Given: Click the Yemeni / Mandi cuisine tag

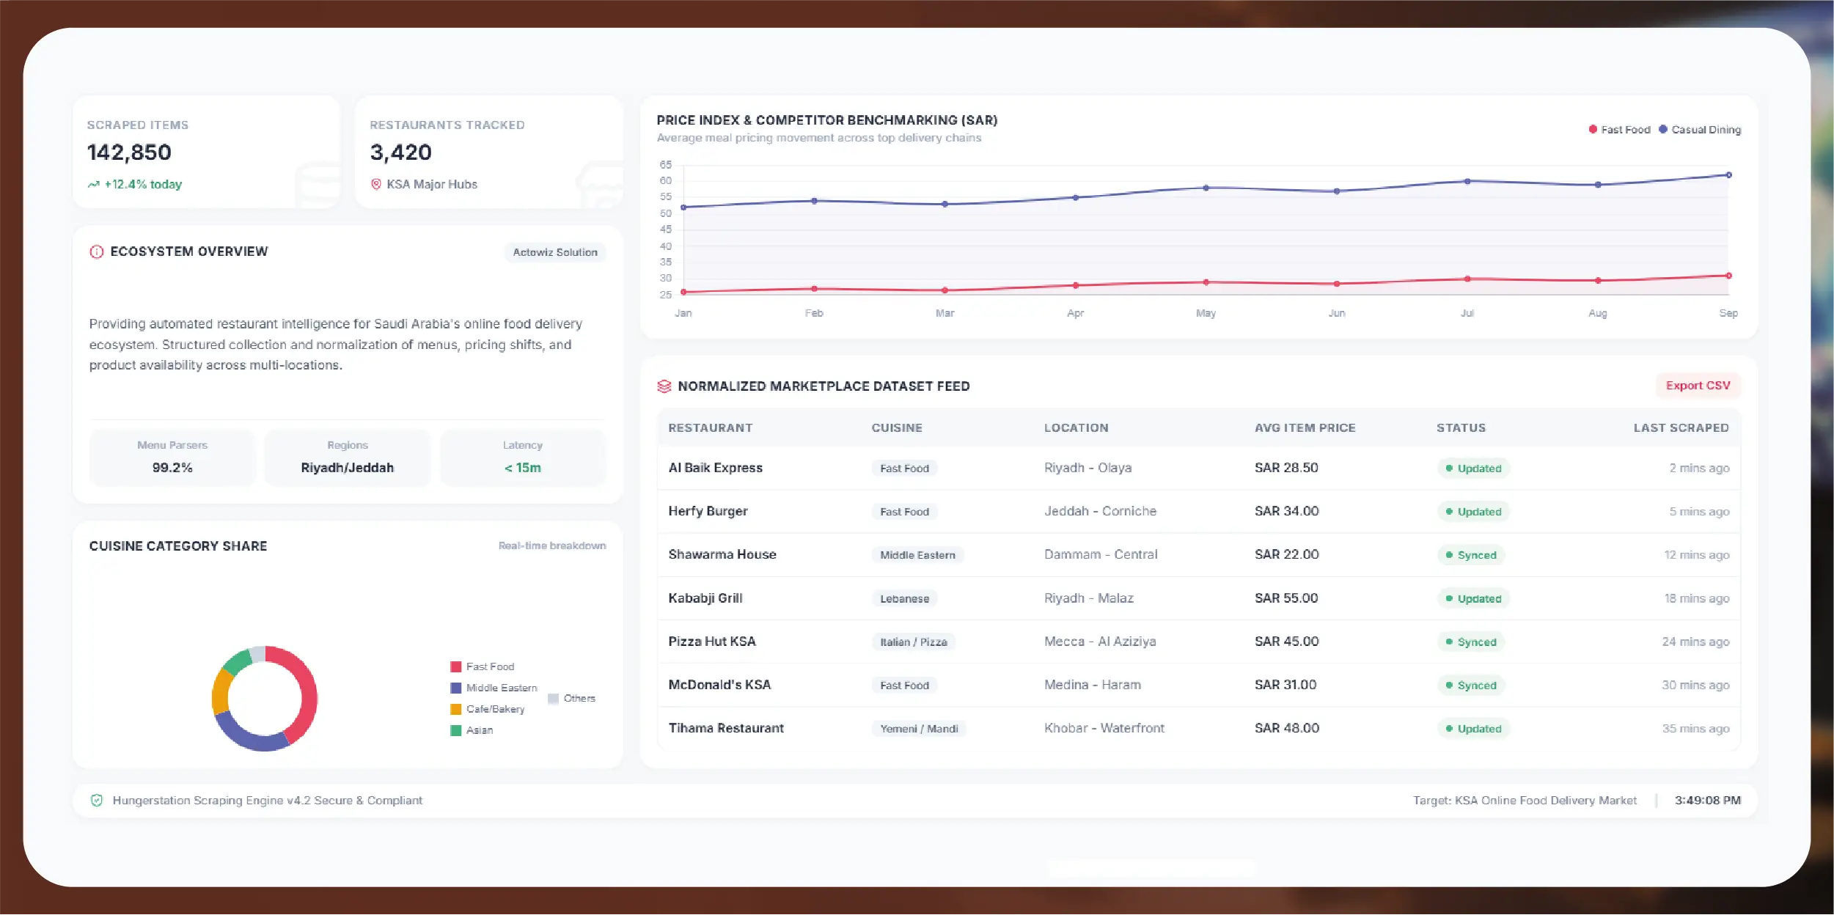Looking at the screenshot, I should [919, 729].
